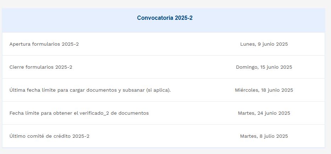Click the word "subsanar" in the table
Viewport: 331px width, 154px height.
(133, 90)
